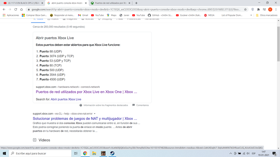Close the active Google search tab
The image size is (280, 157).
[86, 3]
